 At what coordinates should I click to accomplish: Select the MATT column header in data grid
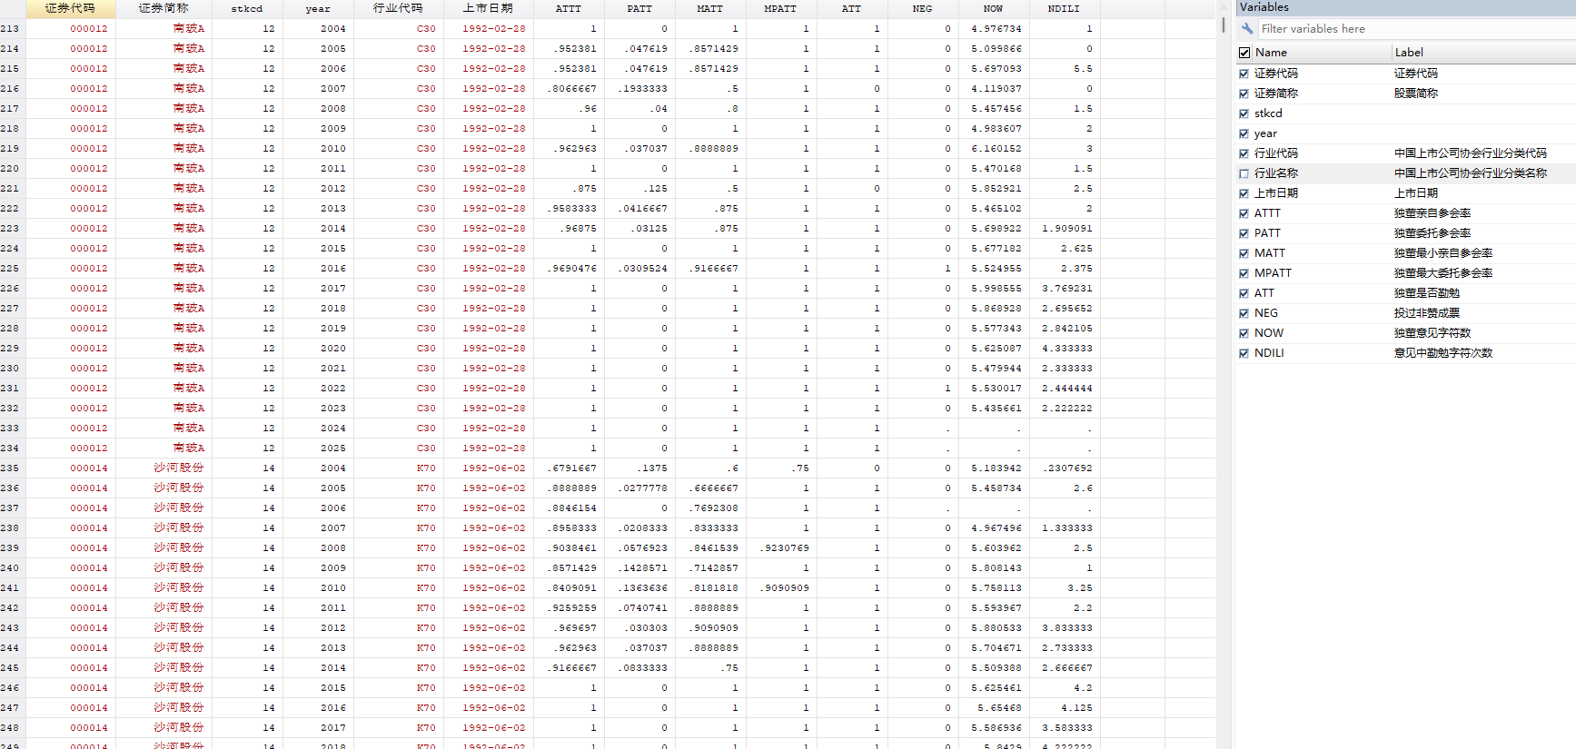709,8
